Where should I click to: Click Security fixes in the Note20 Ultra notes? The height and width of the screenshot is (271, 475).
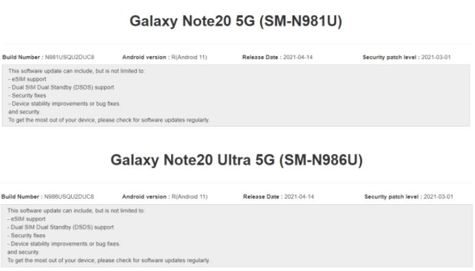click(x=27, y=236)
